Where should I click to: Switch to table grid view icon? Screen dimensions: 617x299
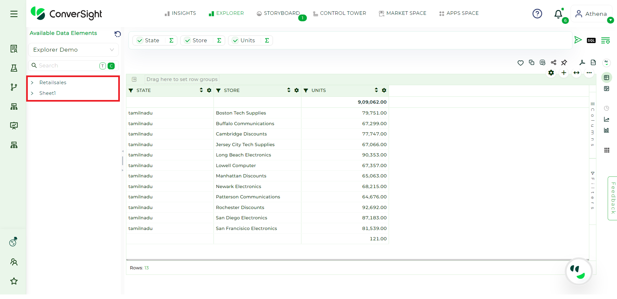point(607,78)
